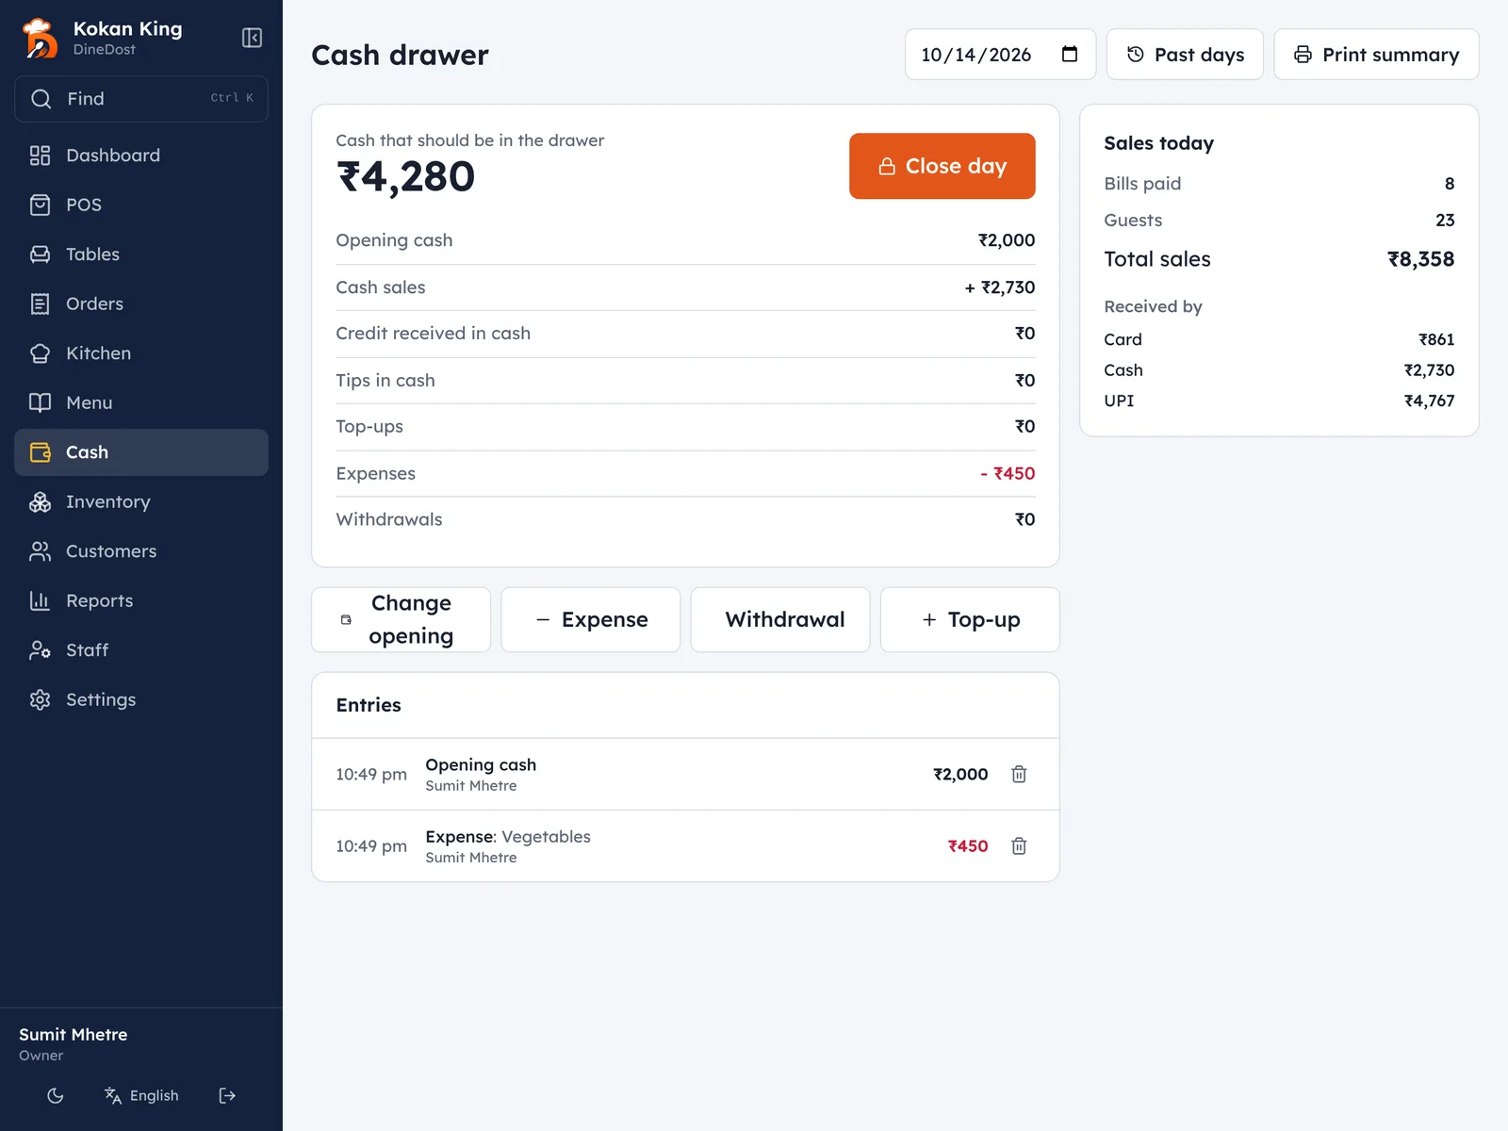The height and width of the screenshot is (1131, 1508).
Task: Add an Expense entry
Action: point(591,619)
